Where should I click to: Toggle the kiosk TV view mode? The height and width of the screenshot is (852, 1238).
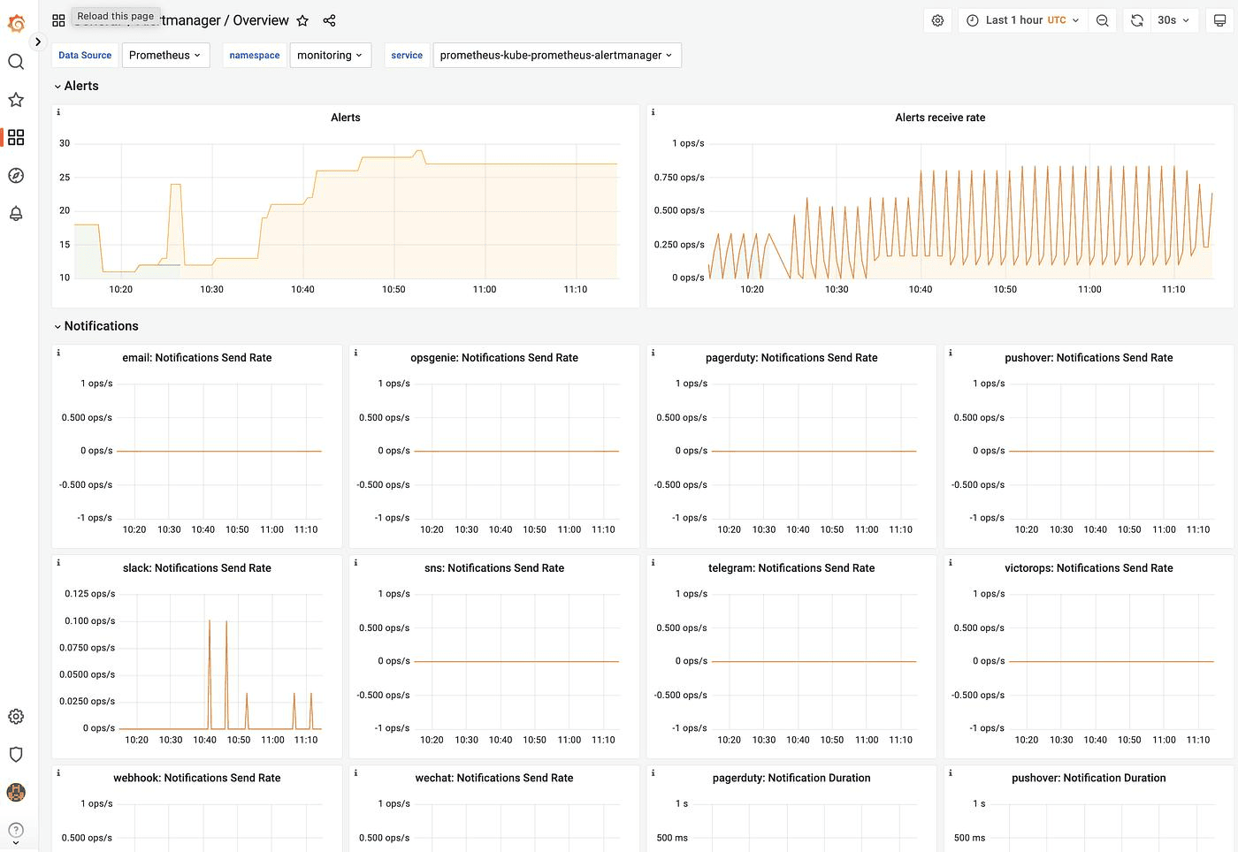tap(1219, 20)
